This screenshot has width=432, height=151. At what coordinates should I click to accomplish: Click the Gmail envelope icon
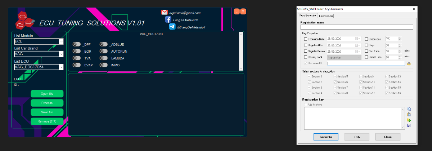tap(165, 12)
